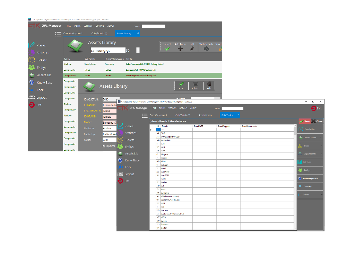
Task: Open Cases in the back window sidebar
Action: (41, 45)
